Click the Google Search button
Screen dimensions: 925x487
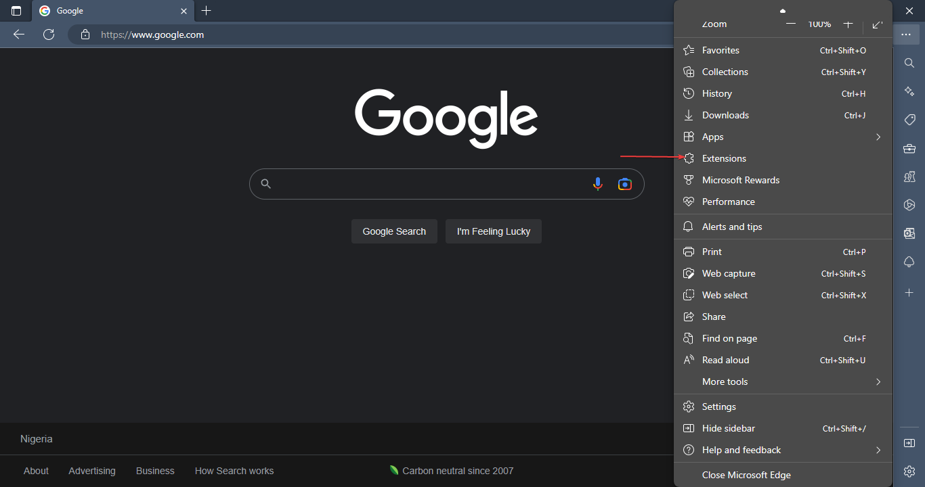[394, 231]
